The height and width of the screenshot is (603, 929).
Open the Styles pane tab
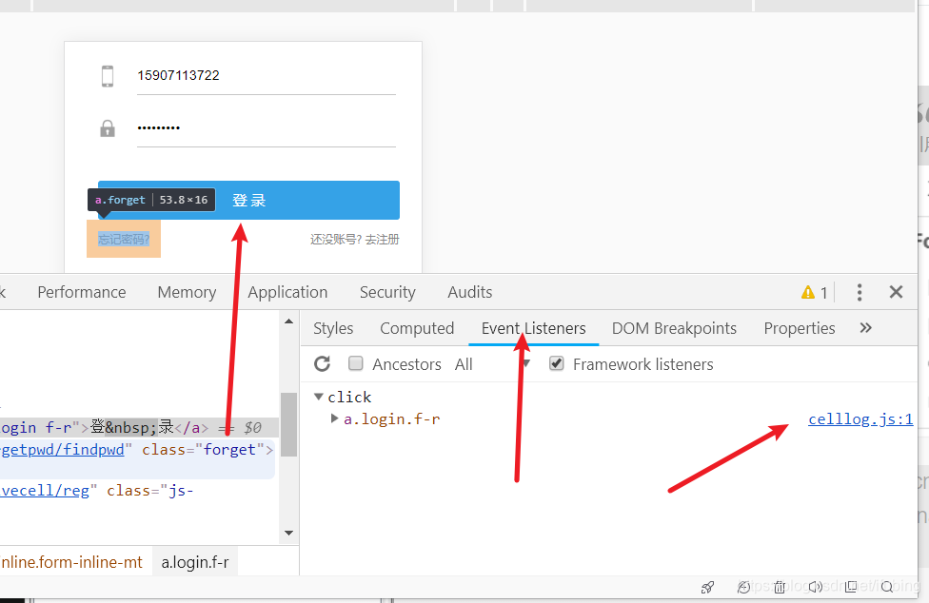333,328
